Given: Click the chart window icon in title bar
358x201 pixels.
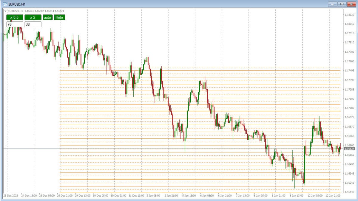Looking at the screenshot, I should click(x=5, y=4).
